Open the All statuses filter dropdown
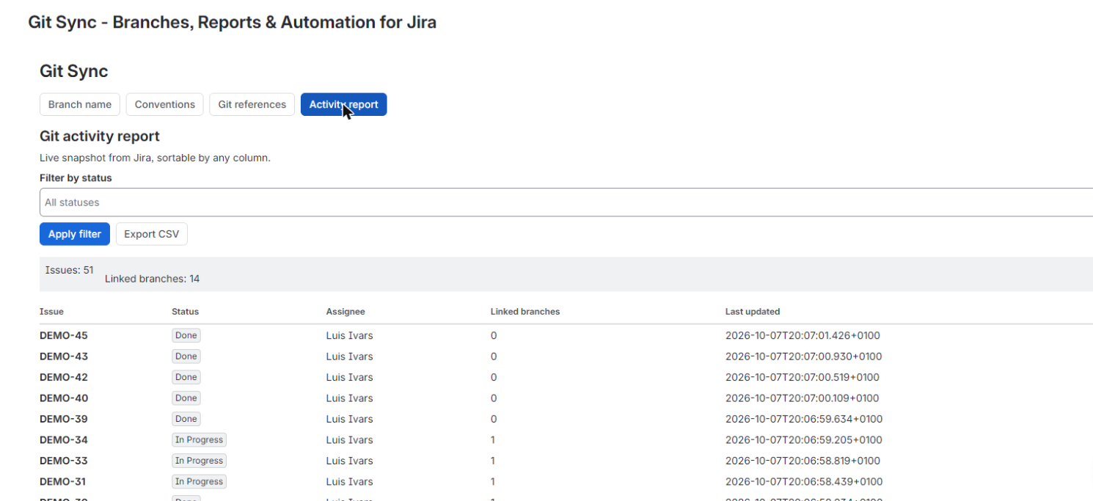This screenshot has width=1093, height=501. coord(566,202)
